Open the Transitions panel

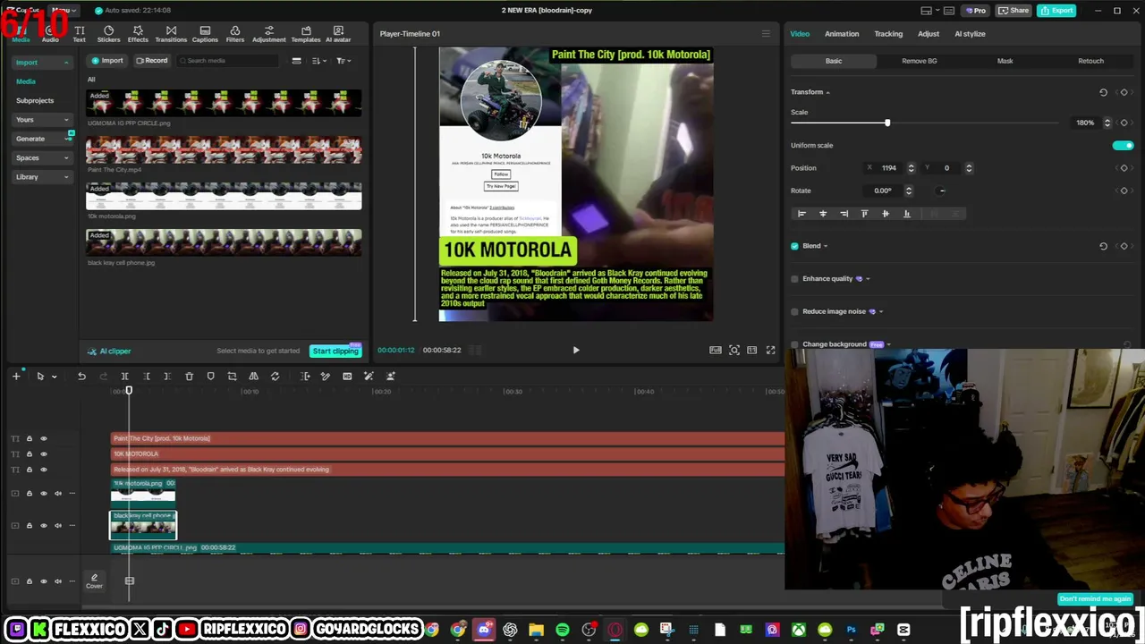(171, 34)
